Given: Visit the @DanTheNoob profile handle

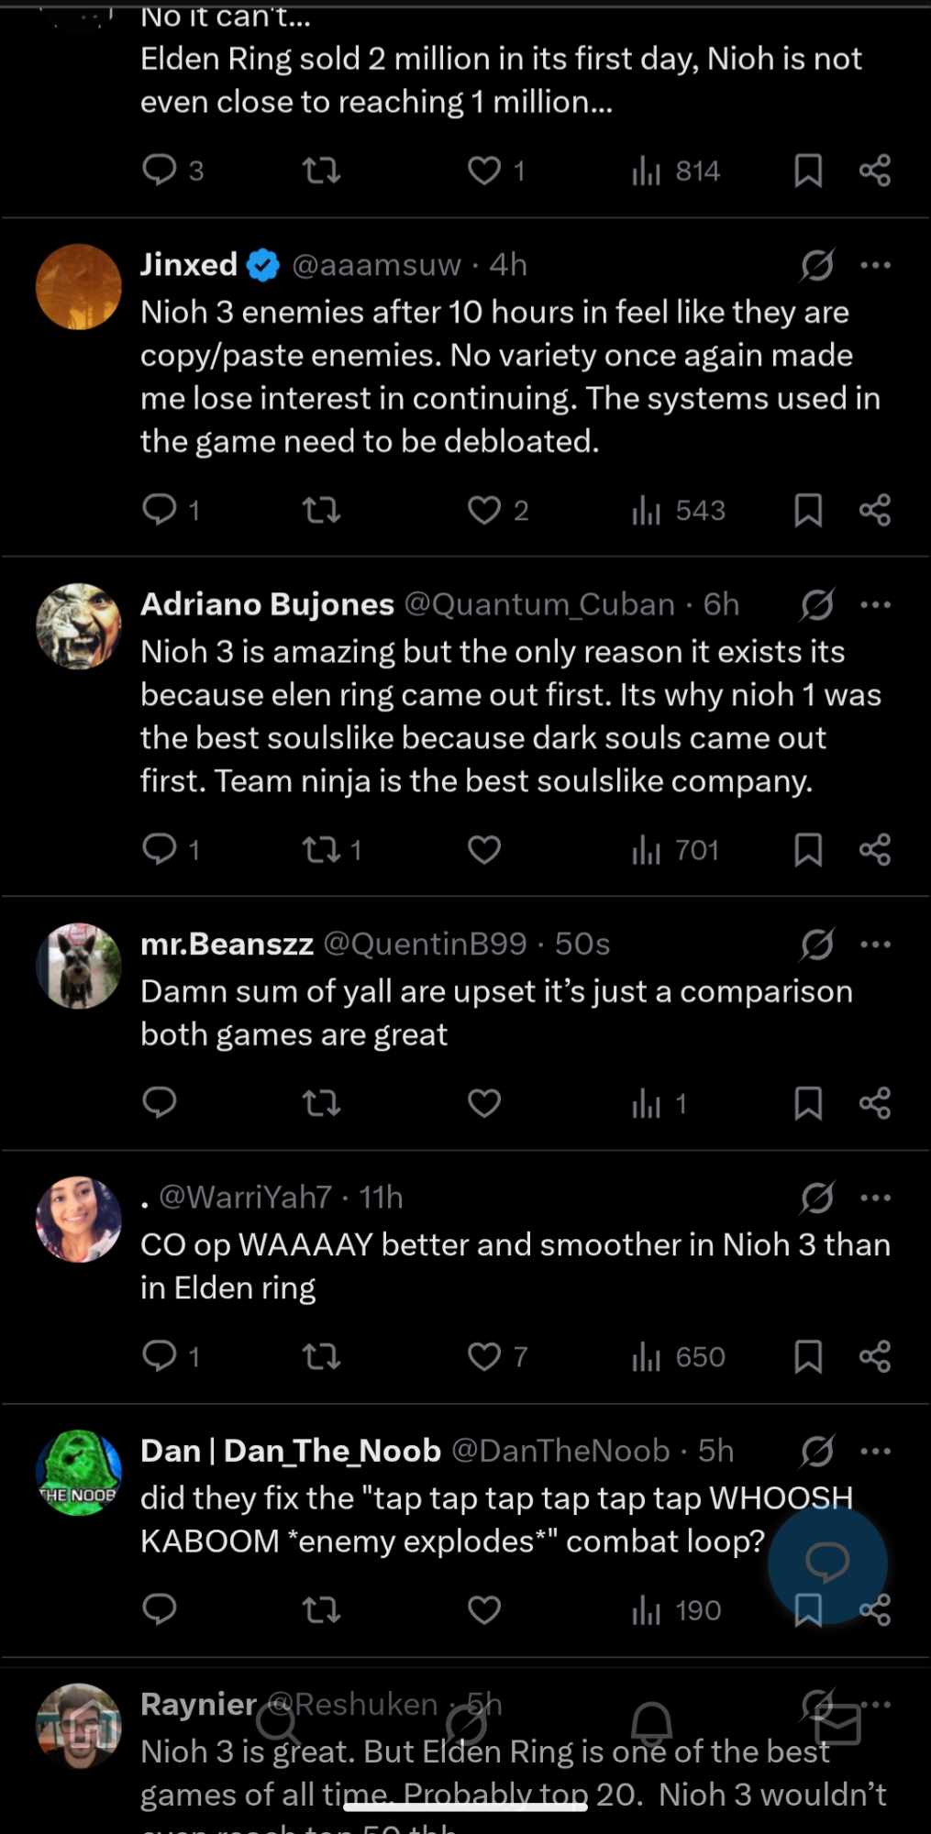Looking at the screenshot, I should click(x=560, y=1451).
